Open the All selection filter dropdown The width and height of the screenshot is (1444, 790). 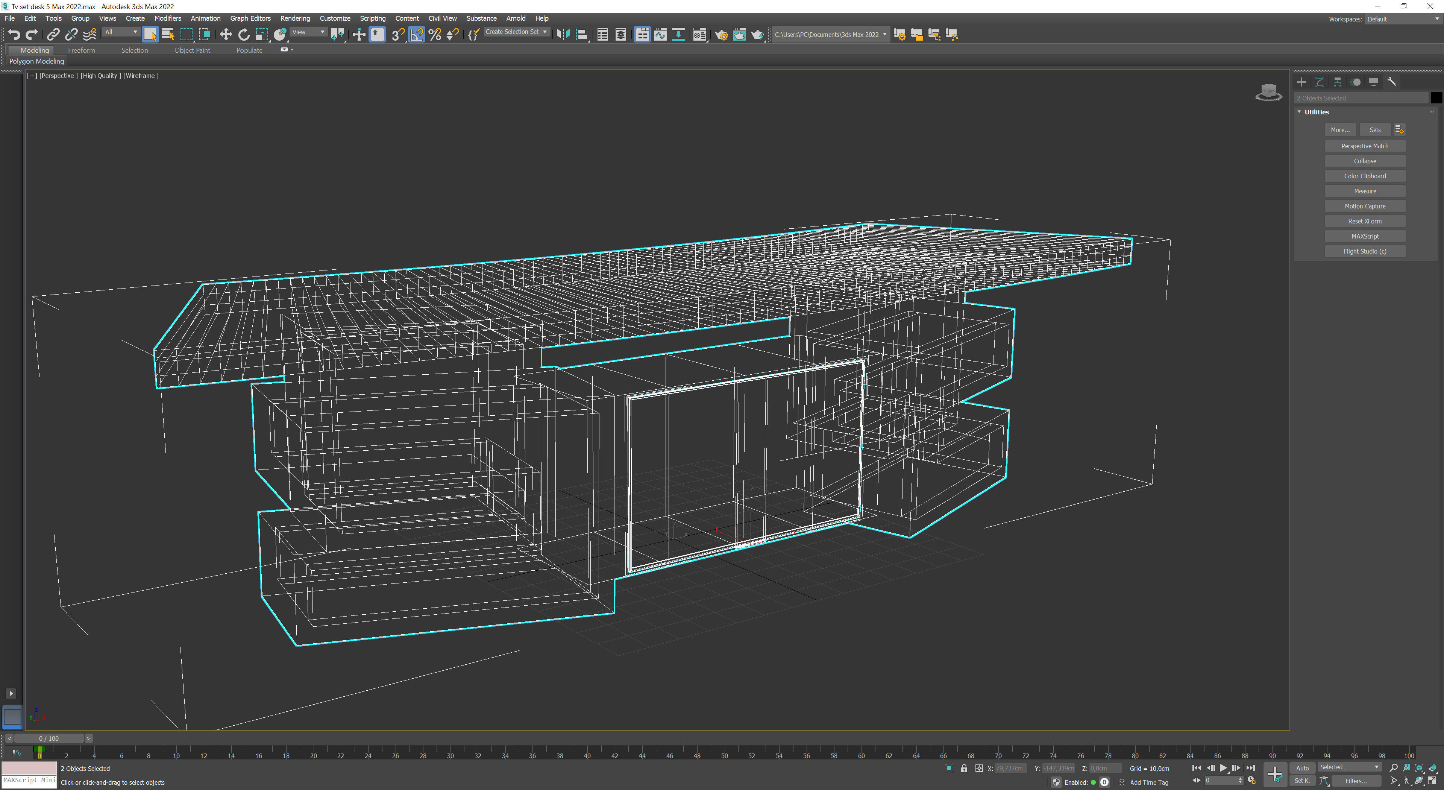(x=121, y=32)
